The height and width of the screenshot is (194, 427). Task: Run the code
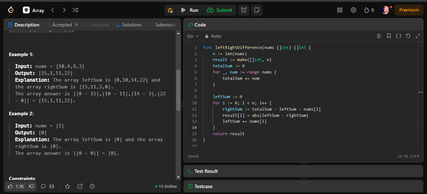coord(189,10)
